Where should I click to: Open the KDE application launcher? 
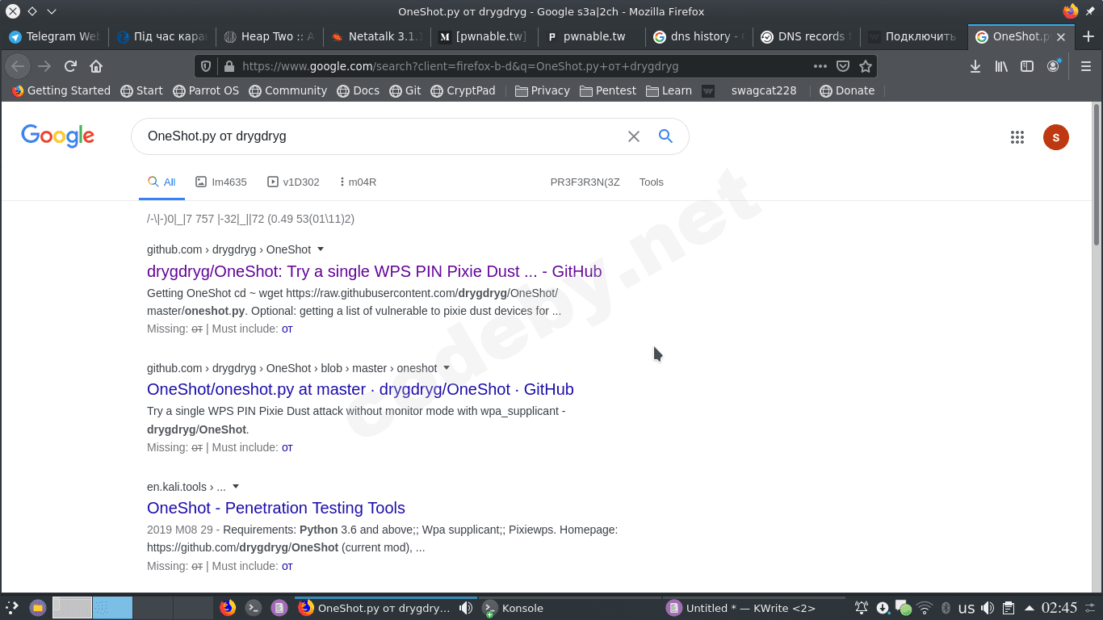pos(12,608)
